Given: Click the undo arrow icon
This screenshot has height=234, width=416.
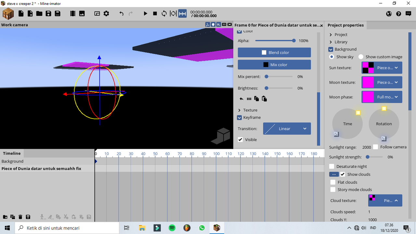Looking at the screenshot, I should 121,14.
